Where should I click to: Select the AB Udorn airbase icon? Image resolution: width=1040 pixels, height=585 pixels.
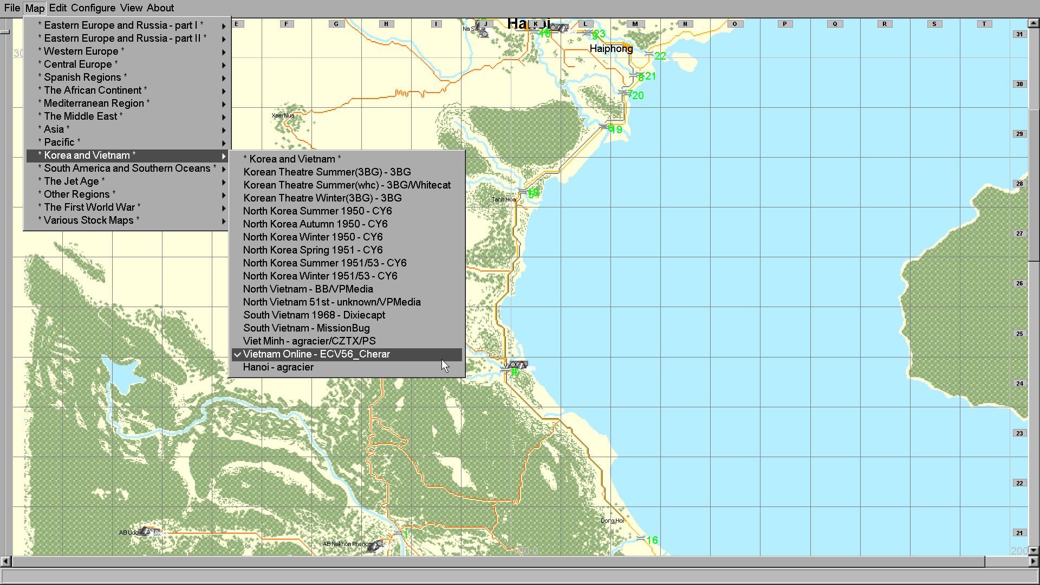pyautogui.click(x=147, y=531)
